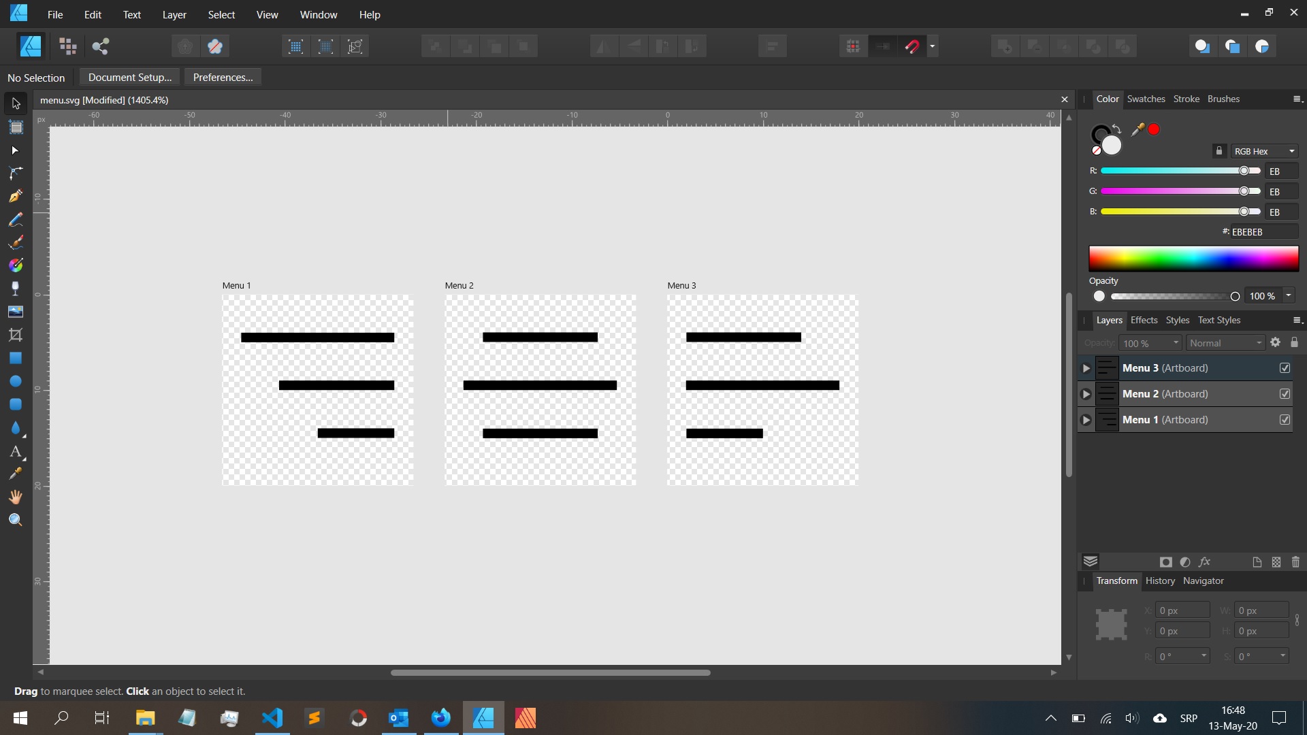Click the Mask Layer icon
1307x735 pixels.
tap(1166, 562)
